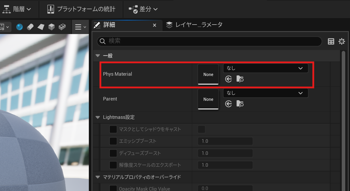
Task: Select the sphere preview mesh icon
Action: point(19,27)
